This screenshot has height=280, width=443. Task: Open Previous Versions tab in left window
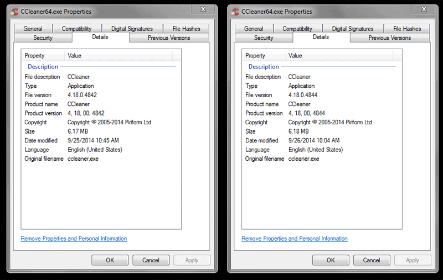tap(169, 38)
